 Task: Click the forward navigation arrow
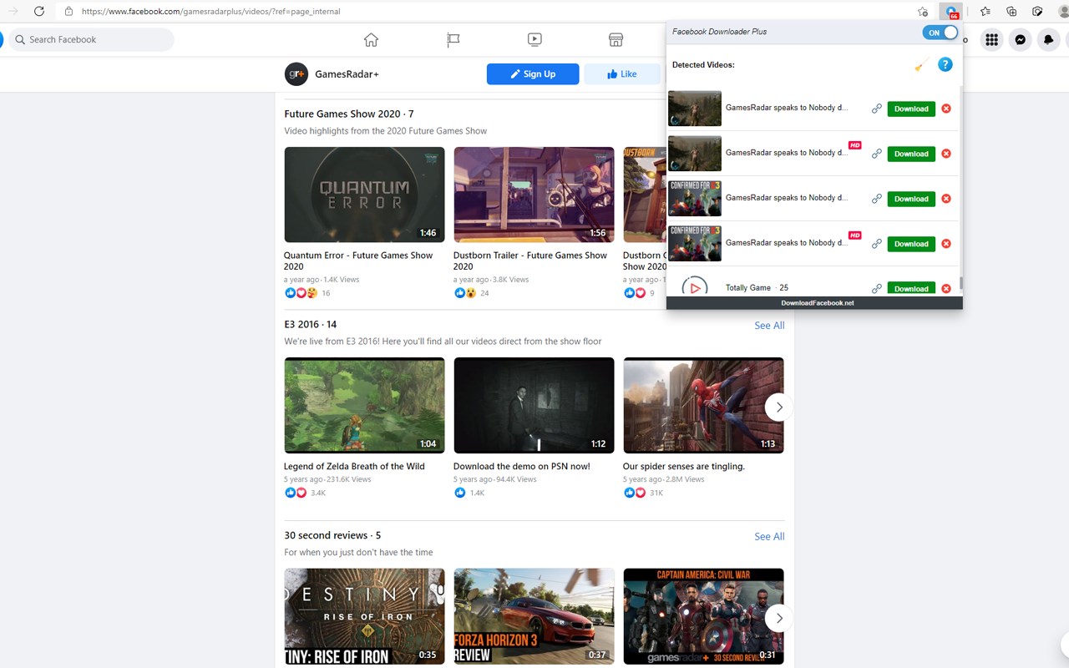click(13, 12)
